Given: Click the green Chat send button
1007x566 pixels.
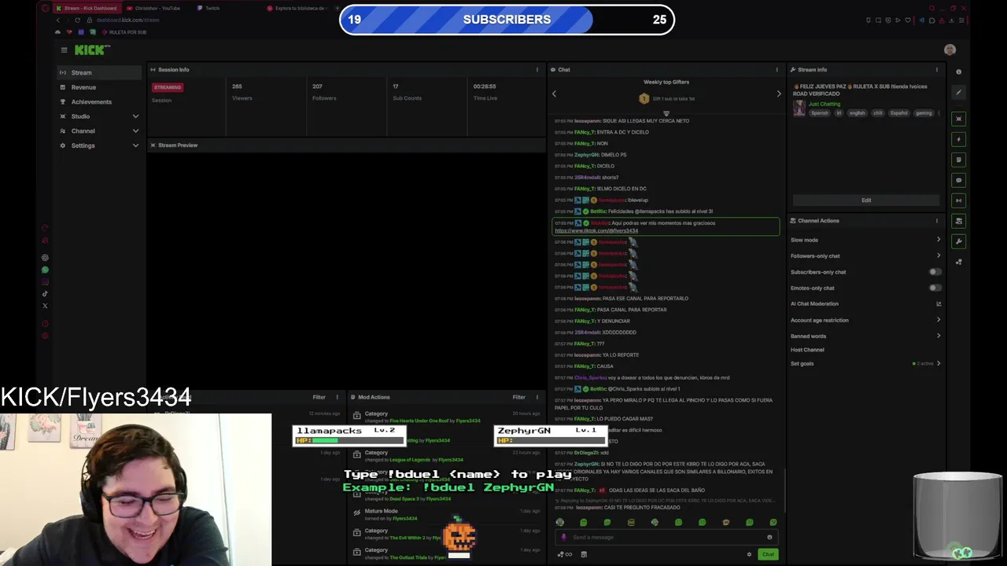Looking at the screenshot, I should (x=768, y=554).
